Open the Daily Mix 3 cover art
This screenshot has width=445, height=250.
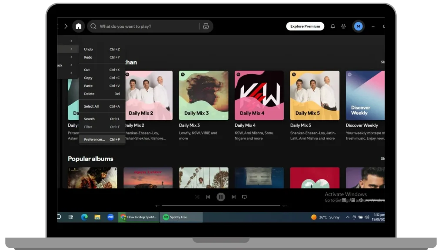click(203, 95)
